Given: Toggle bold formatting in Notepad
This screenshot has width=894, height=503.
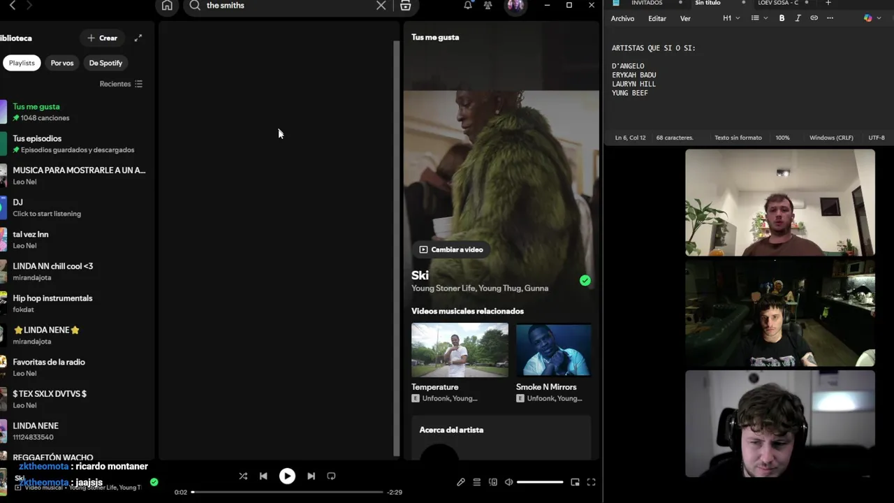Looking at the screenshot, I should pyautogui.click(x=782, y=18).
